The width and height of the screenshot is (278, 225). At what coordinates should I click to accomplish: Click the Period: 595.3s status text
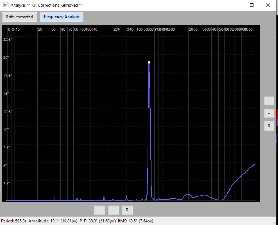pyautogui.click(x=14, y=221)
